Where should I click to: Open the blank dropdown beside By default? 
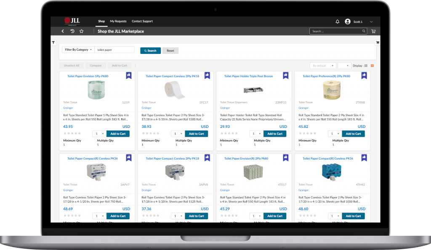point(344,66)
